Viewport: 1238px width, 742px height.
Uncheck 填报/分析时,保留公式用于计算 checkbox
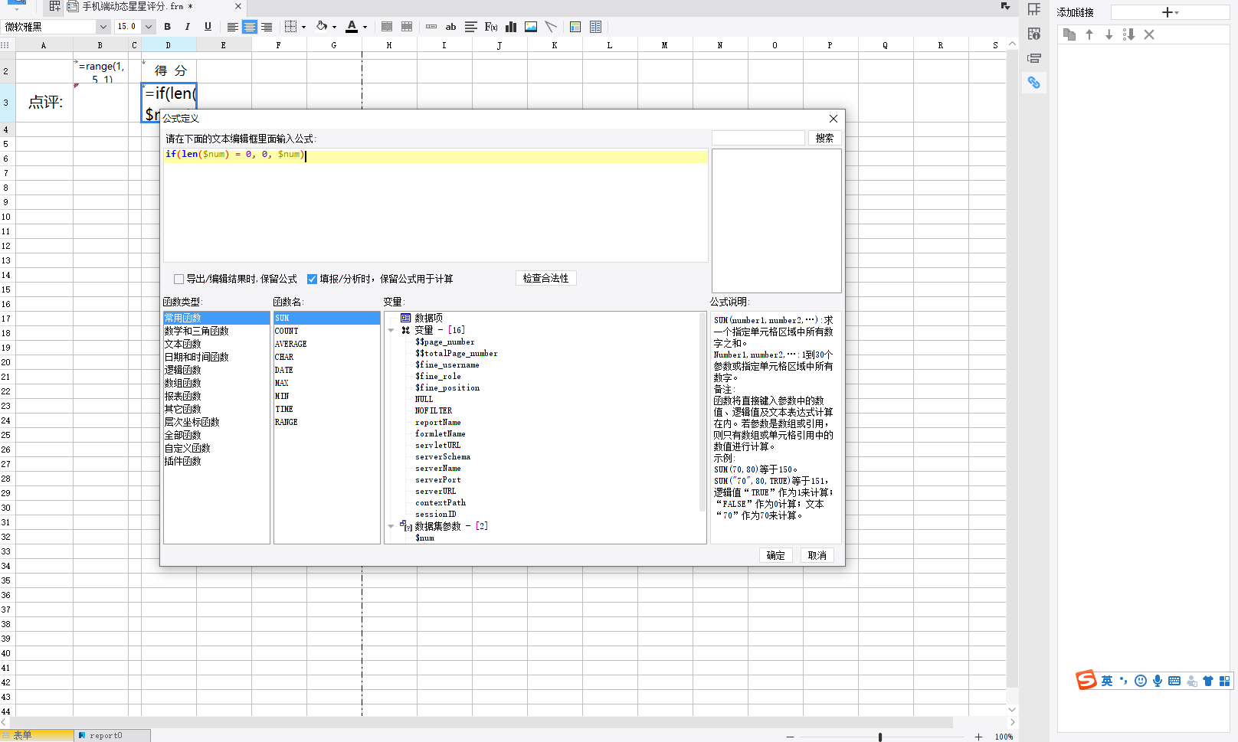312,279
